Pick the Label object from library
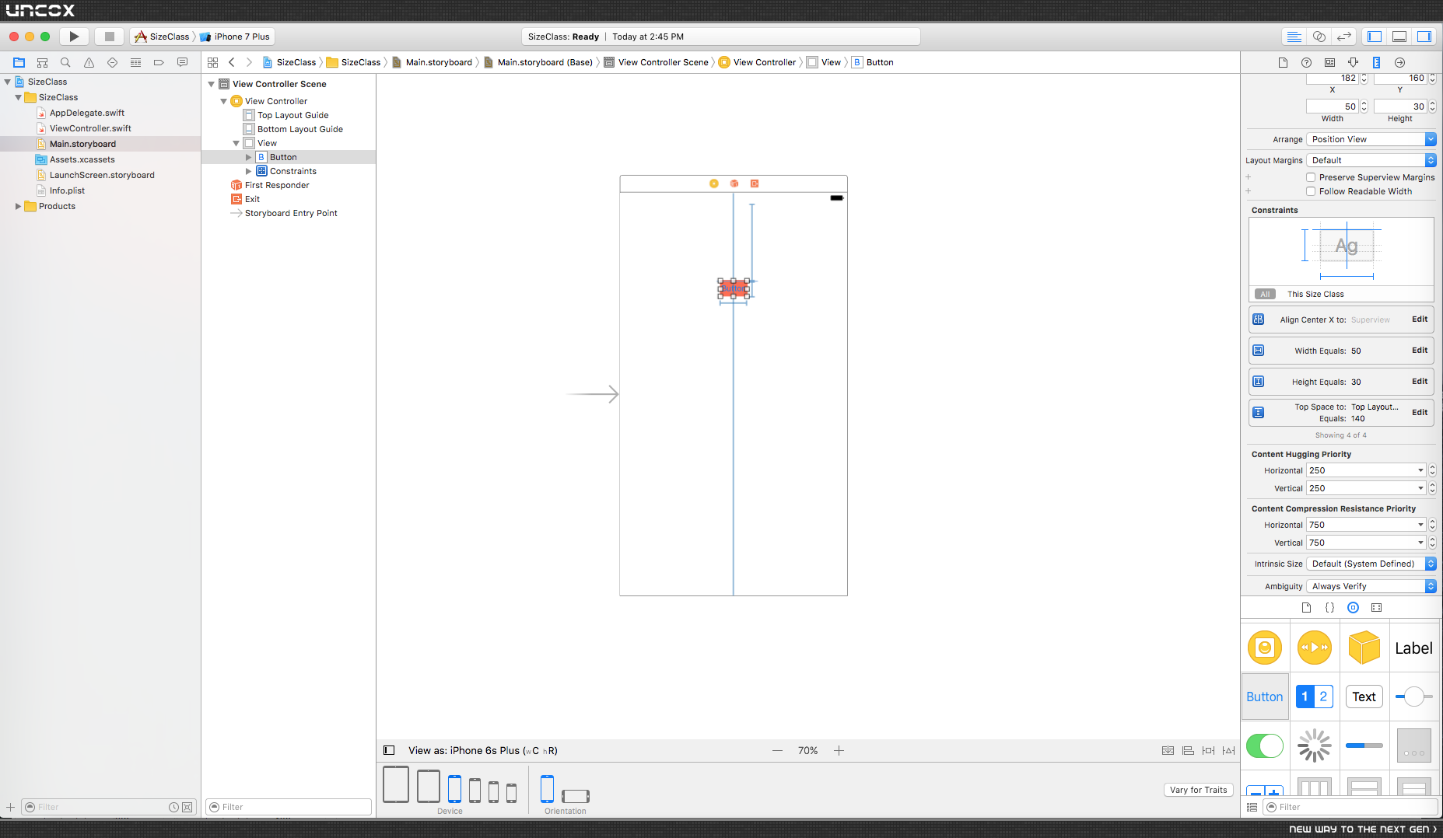1443x838 pixels. coord(1413,648)
